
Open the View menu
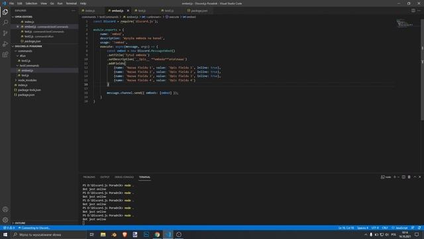[x=44, y=3]
